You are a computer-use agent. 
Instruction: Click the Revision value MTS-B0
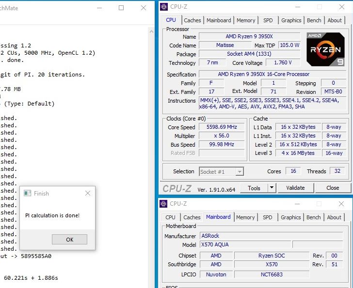333,91
